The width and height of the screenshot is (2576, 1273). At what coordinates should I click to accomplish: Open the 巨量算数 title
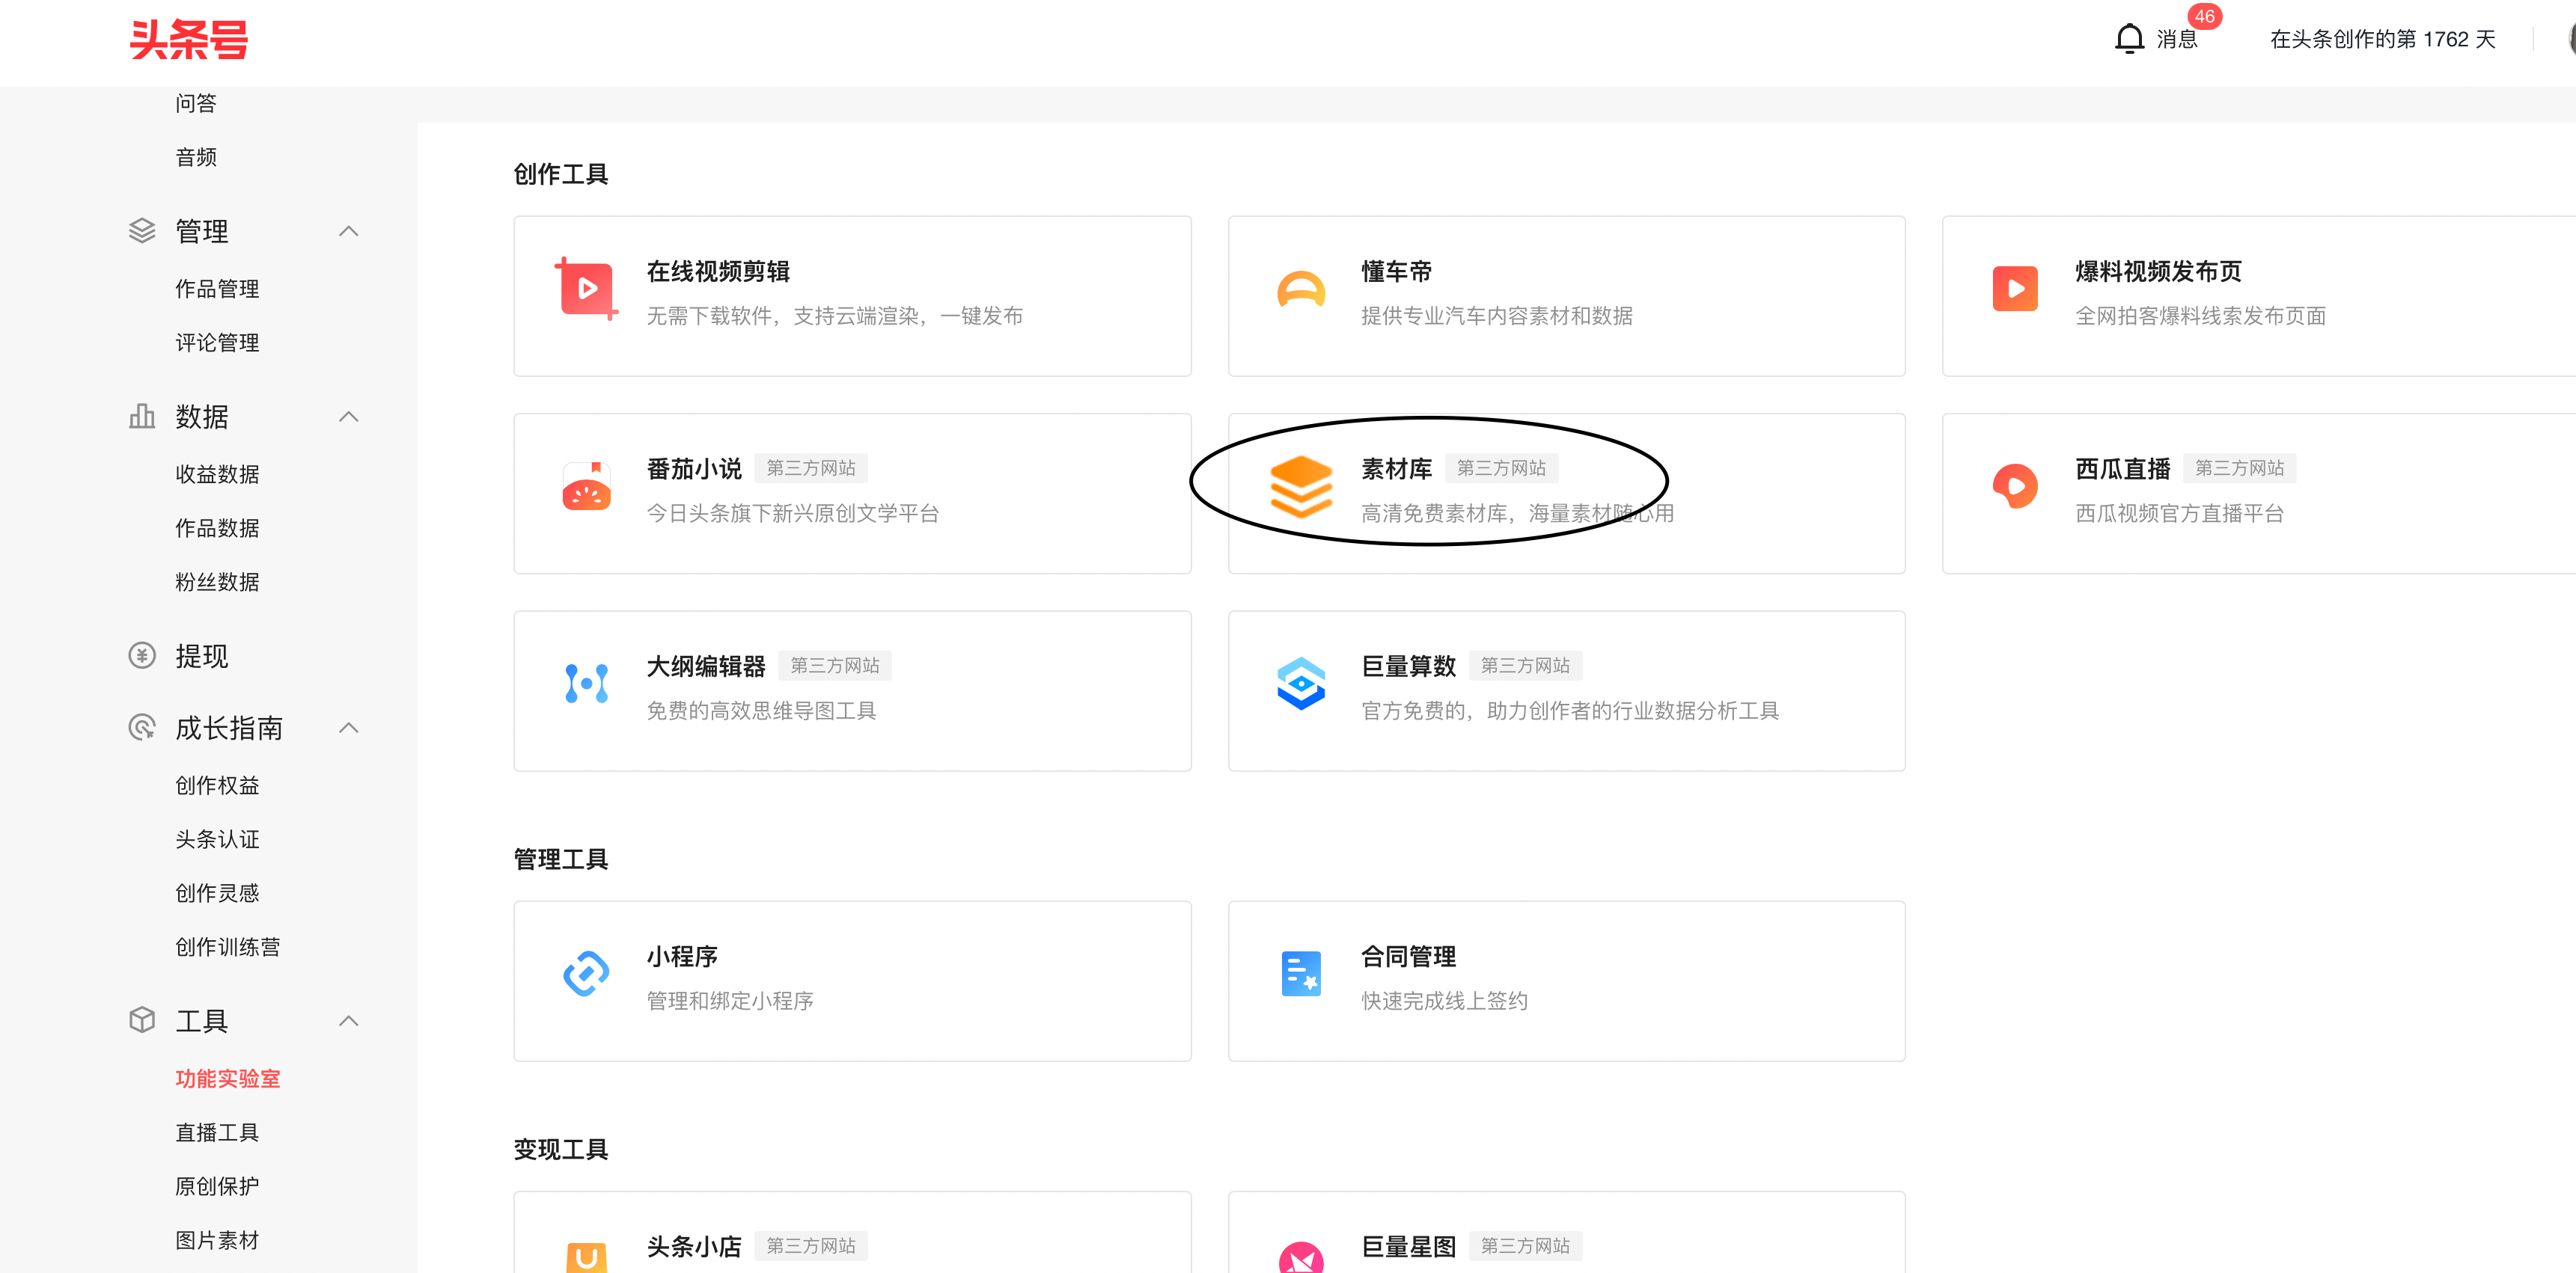point(1408,666)
